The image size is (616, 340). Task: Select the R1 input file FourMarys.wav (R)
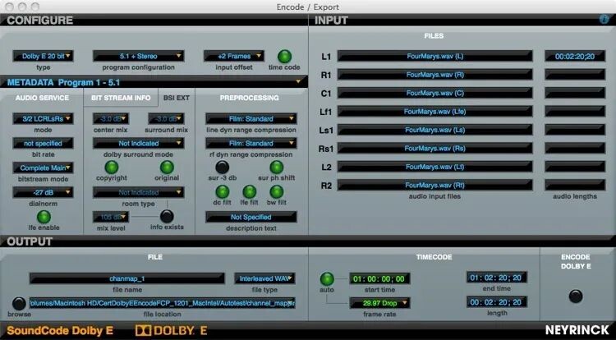[434, 75]
